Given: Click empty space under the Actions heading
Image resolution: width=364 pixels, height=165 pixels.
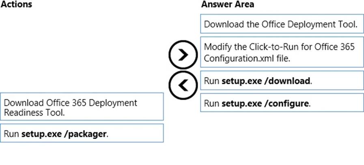Looking at the screenshot, I should (81, 49).
